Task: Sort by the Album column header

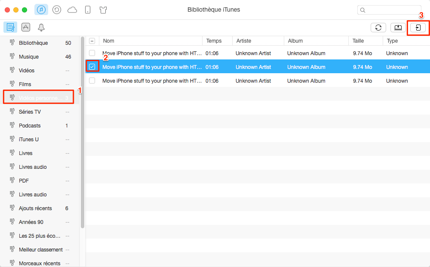Action: point(316,41)
